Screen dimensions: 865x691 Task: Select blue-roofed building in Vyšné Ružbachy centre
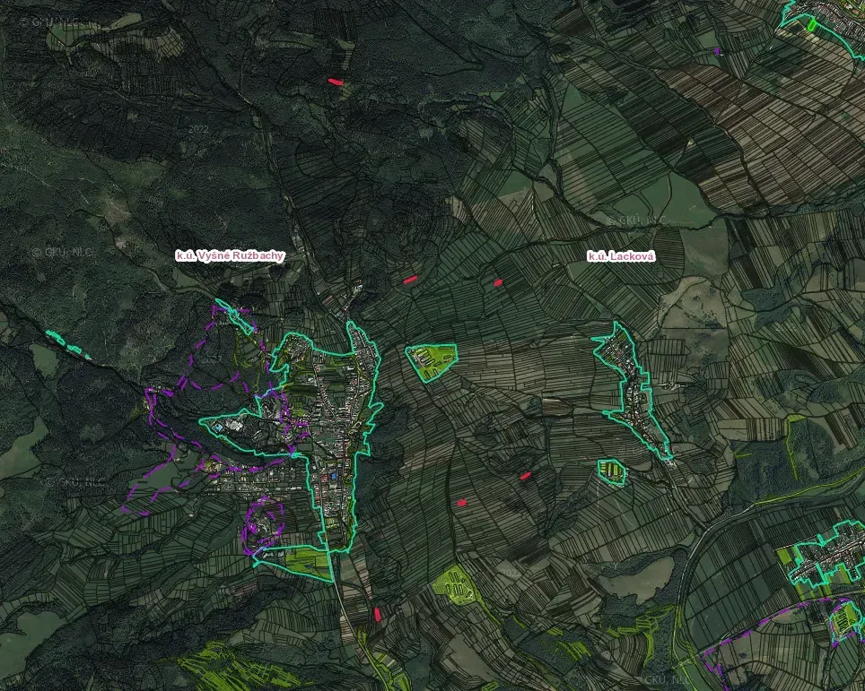[335, 475]
